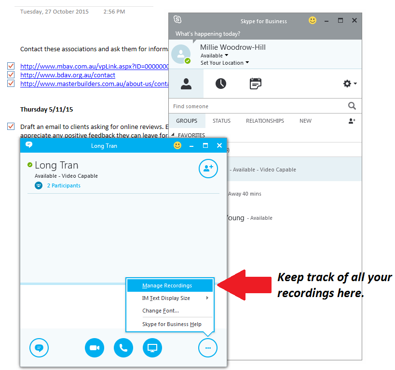
Task: Click the Find someone search field
Action: (257, 106)
